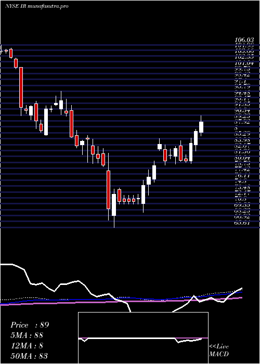Click the Price : 89 readout
Screen dimensions: 260x364
(x=30, y=325)
